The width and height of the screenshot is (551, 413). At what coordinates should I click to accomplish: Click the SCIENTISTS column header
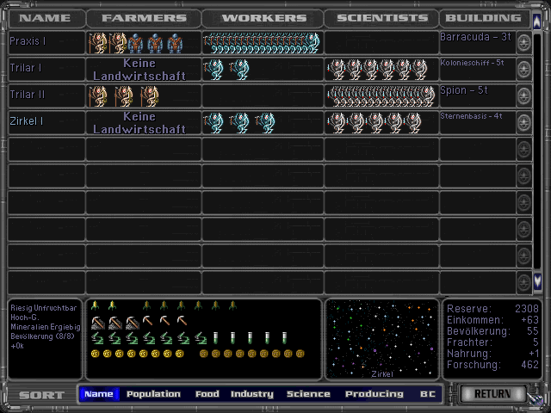(x=381, y=18)
